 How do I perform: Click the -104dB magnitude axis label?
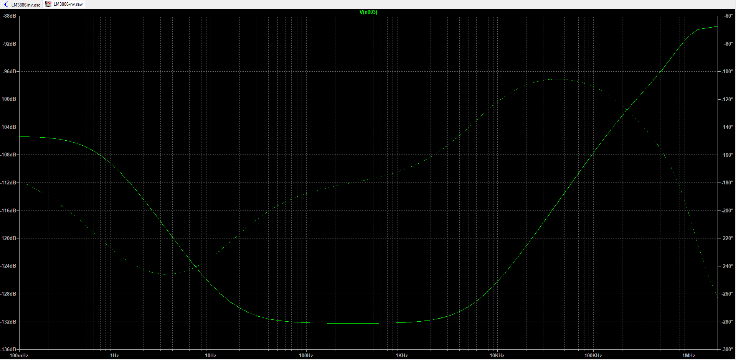(8, 127)
